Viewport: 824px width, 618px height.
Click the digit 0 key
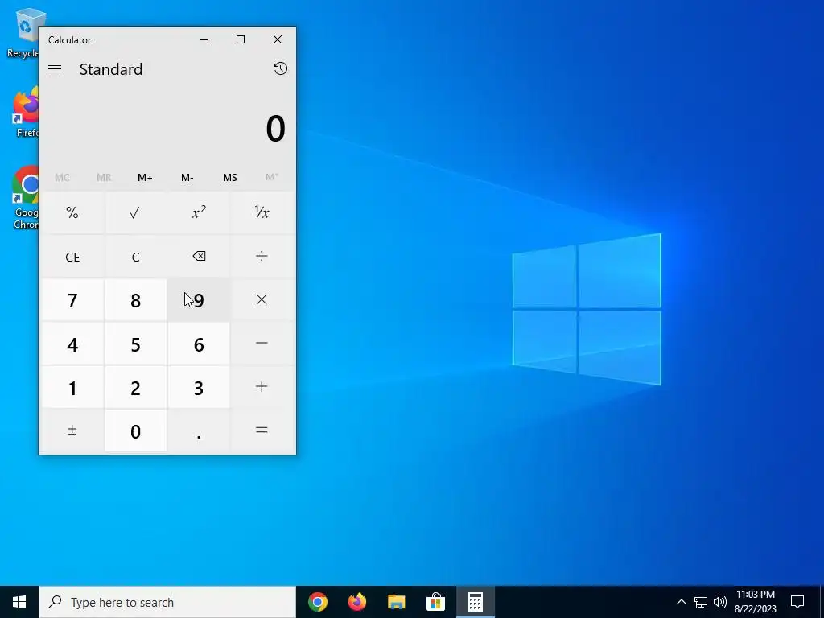[x=135, y=431]
